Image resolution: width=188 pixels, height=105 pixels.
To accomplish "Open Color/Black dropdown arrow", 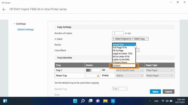I will click(138, 50).
